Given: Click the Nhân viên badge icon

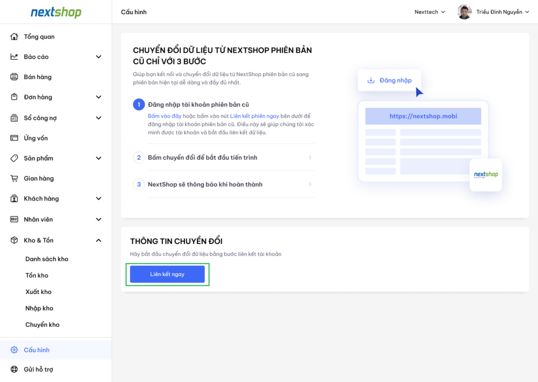Looking at the screenshot, I should (14, 219).
